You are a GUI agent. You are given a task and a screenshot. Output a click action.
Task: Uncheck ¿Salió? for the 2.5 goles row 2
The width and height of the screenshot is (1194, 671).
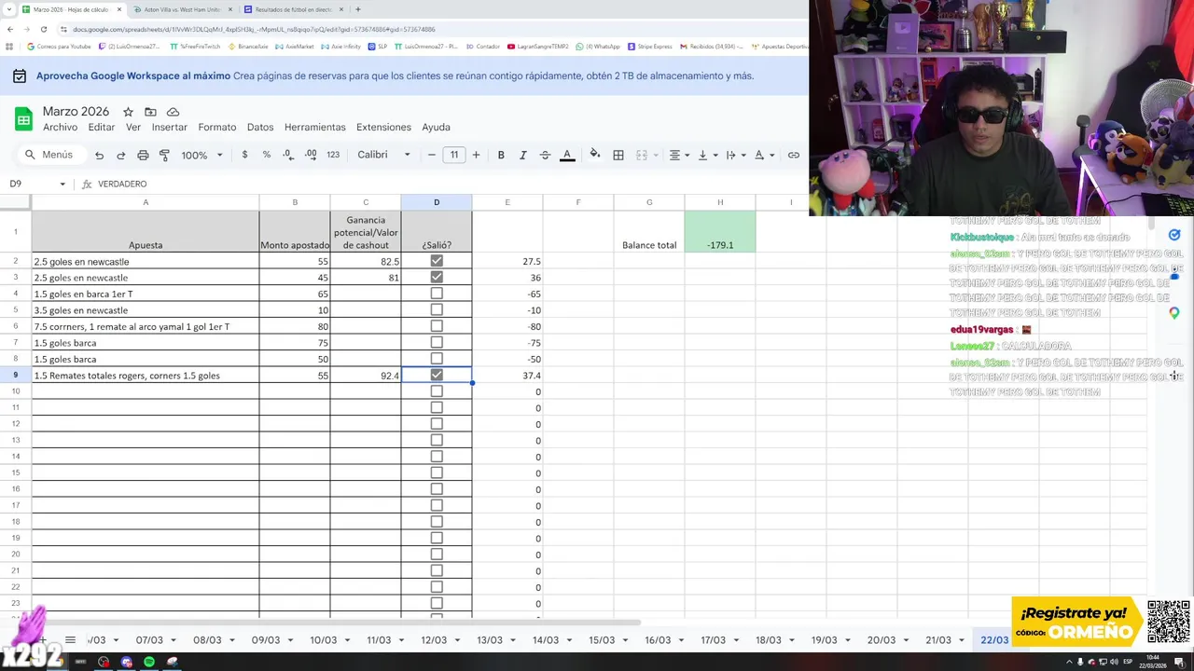(x=437, y=261)
